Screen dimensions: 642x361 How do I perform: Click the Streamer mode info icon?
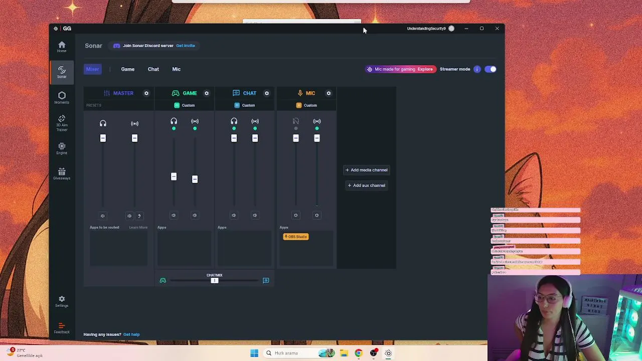click(477, 69)
